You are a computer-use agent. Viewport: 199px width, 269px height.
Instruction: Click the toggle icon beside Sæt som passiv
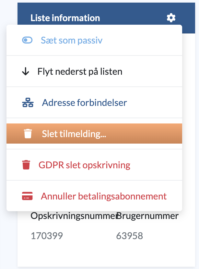click(x=27, y=40)
